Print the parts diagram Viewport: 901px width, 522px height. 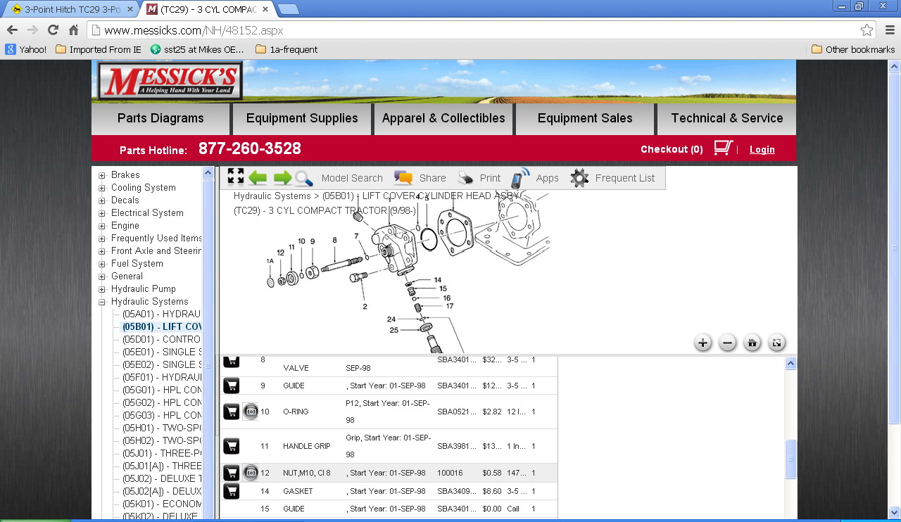point(479,178)
